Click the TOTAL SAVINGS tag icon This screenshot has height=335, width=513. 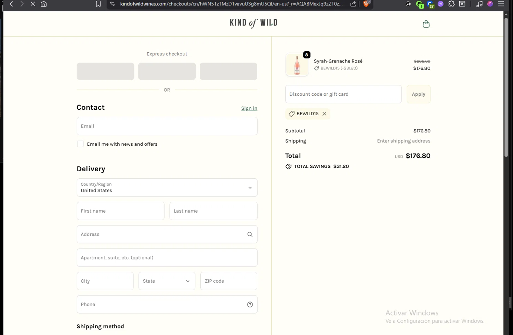pos(289,166)
